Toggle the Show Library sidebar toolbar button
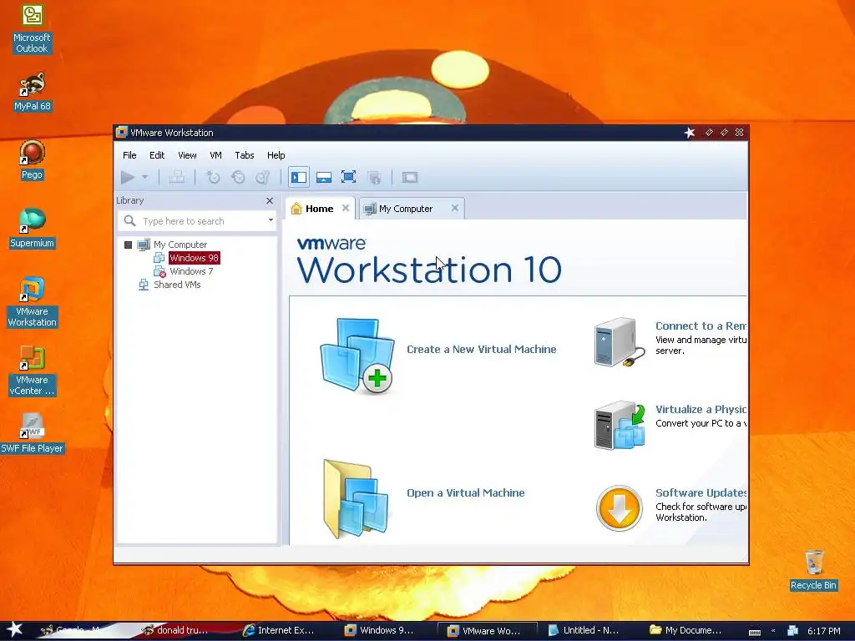 click(x=299, y=177)
